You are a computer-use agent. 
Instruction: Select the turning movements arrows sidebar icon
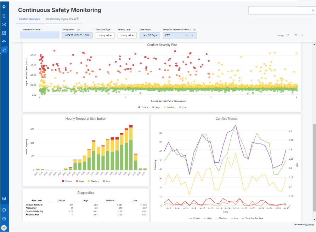pyautogui.click(x=4, y=41)
